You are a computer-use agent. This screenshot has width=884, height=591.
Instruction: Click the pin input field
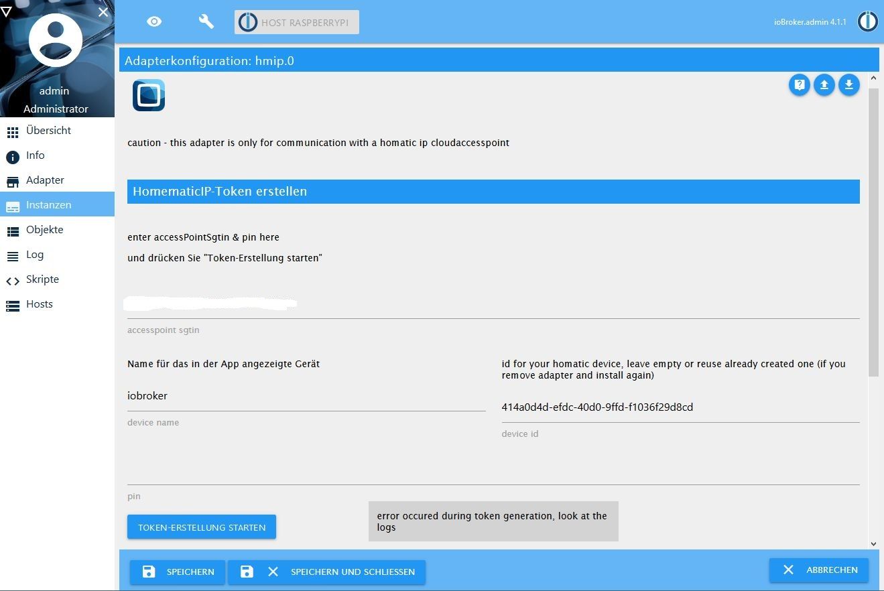tap(493, 471)
